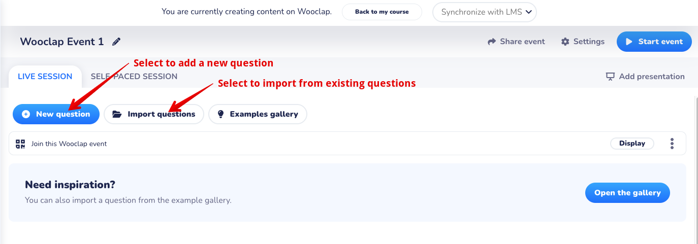Click the plus icon on New question
This screenshot has width=698, height=244.
(x=26, y=114)
